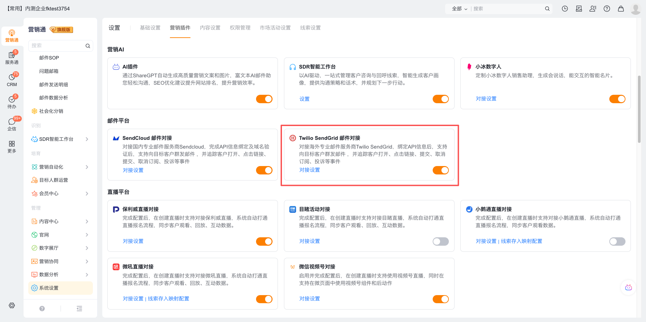
Task: Click the help icon at sidebar bottom
Action: tap(42, 309)
